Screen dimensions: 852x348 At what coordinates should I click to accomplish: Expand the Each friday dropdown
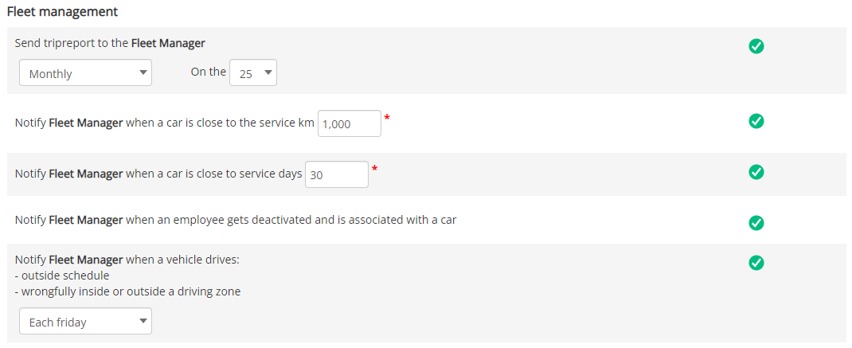coord(85,322)
